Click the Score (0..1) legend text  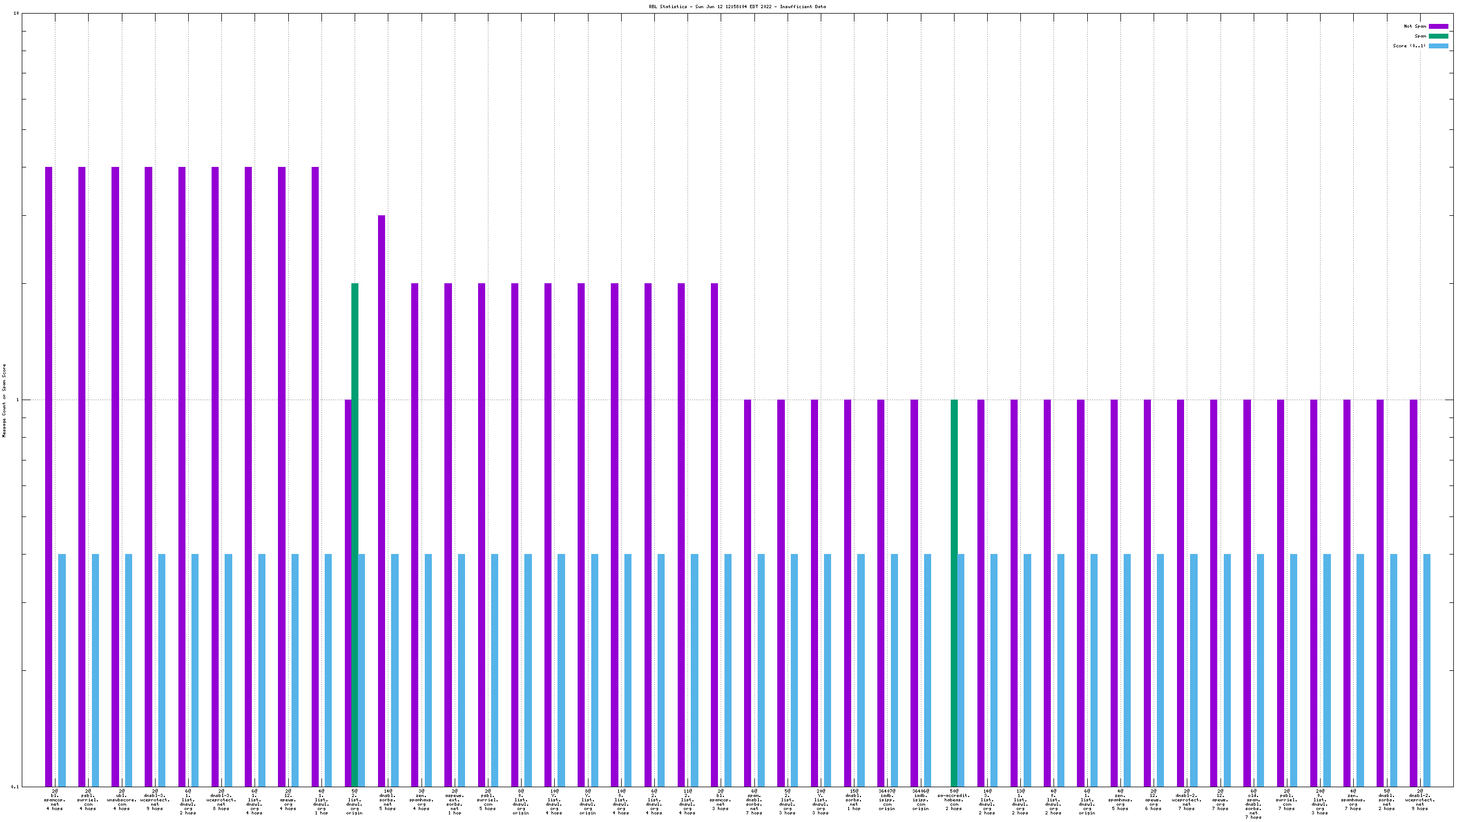1409,45
